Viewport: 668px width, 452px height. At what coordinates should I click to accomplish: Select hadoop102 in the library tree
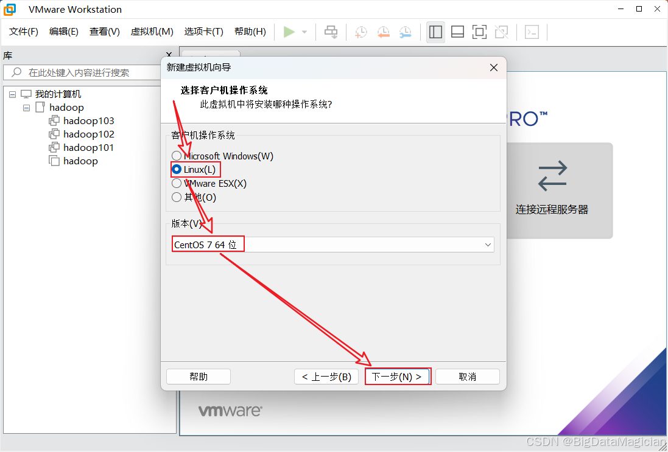point(89,134)
